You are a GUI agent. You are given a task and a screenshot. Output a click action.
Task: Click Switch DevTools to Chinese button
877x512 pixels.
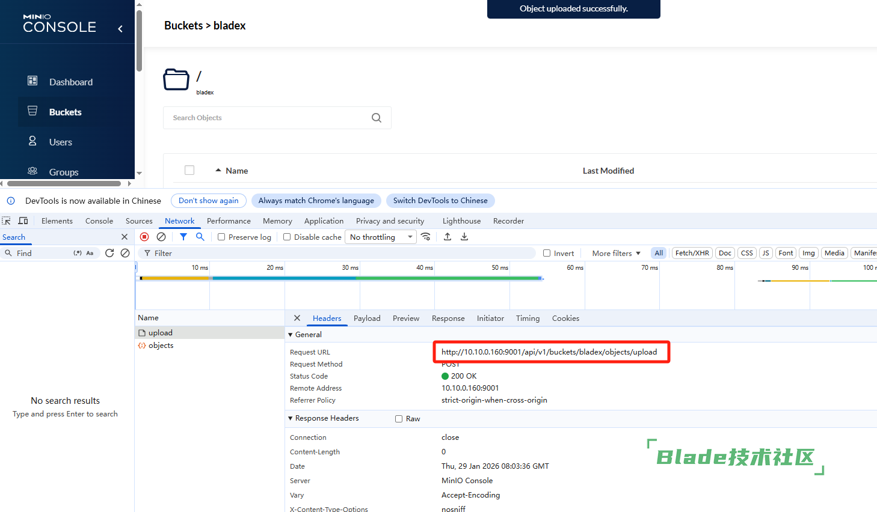point(440,201)
